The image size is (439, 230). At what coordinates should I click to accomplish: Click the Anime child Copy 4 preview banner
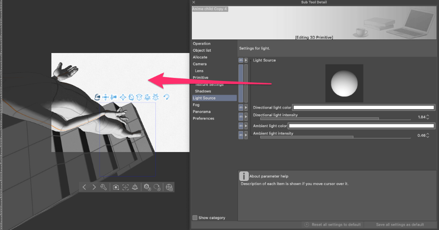pos(314,23)
